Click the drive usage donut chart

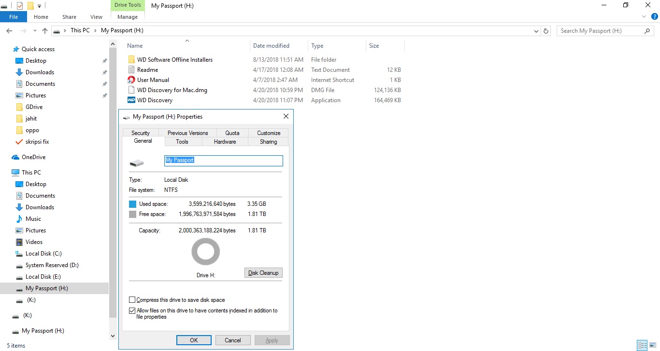206,252
